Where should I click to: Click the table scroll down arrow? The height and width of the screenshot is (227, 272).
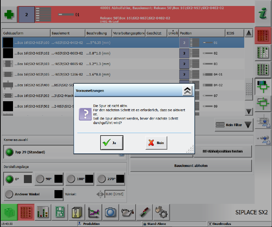pyautogui.click(x=249, y=111)
